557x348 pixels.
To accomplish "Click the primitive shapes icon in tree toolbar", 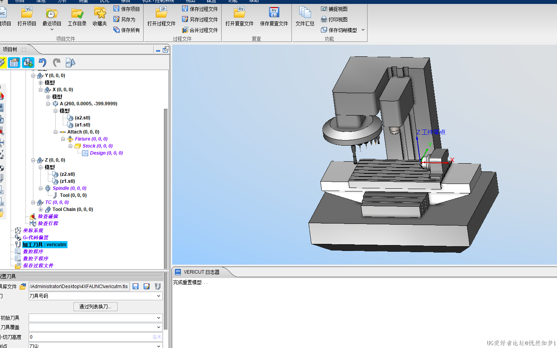I will [70, 63].
